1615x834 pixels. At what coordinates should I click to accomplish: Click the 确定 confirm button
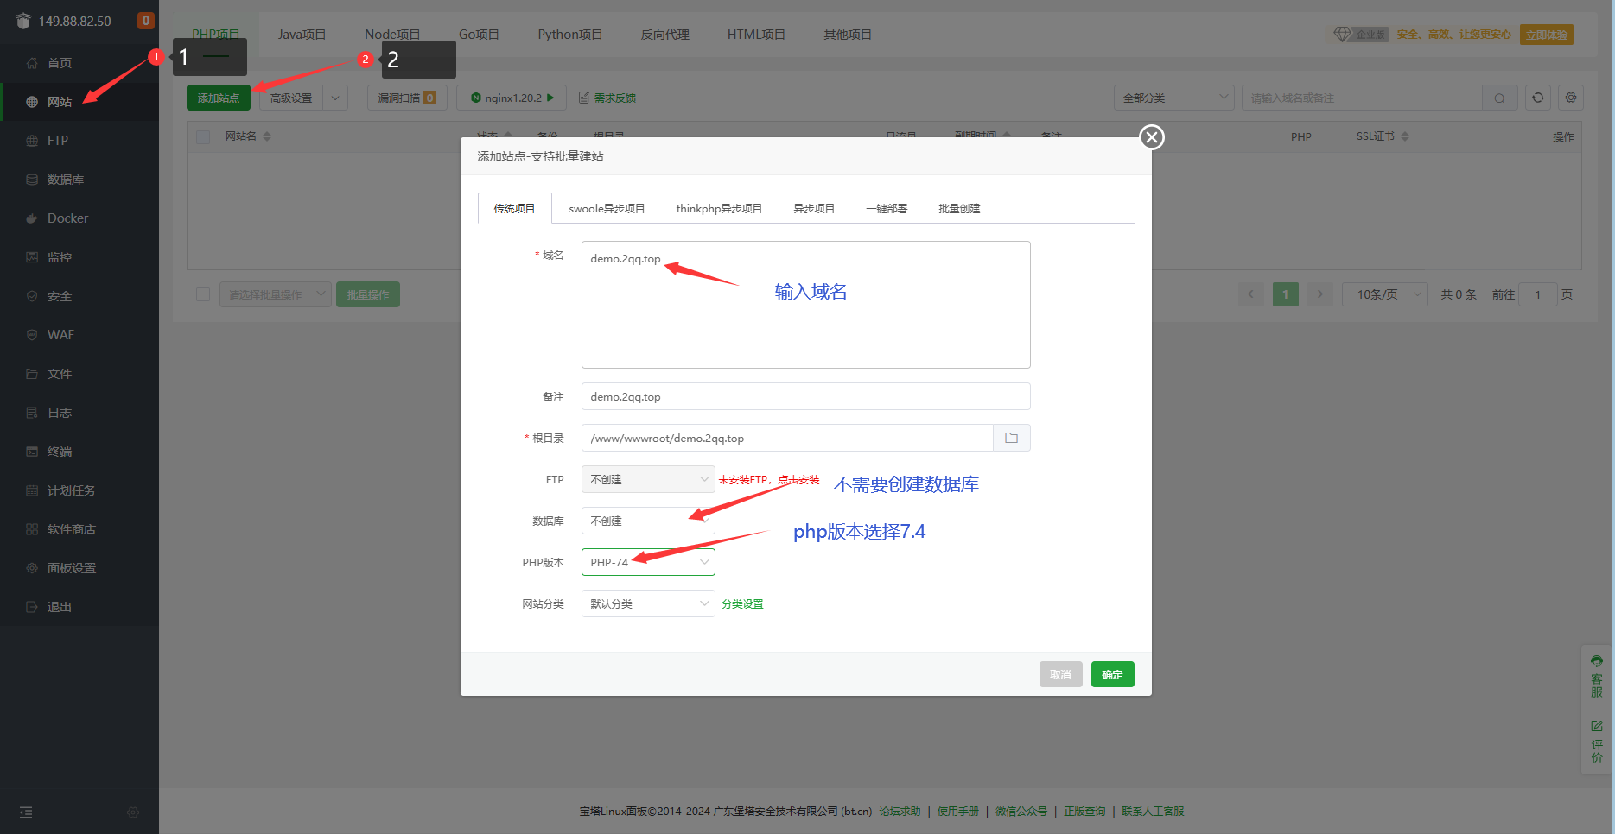[x=1112, y=674]
